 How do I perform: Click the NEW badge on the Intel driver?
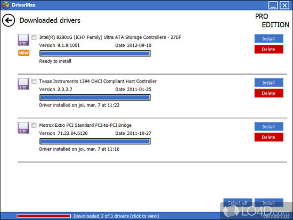[23, 53]
